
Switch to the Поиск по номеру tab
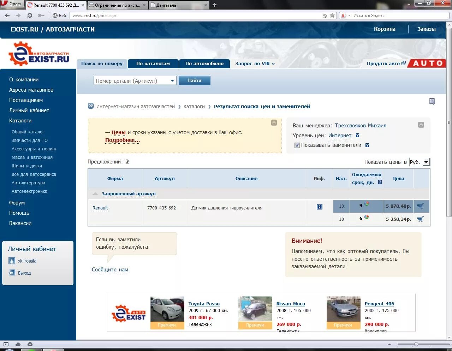point(102,64)
